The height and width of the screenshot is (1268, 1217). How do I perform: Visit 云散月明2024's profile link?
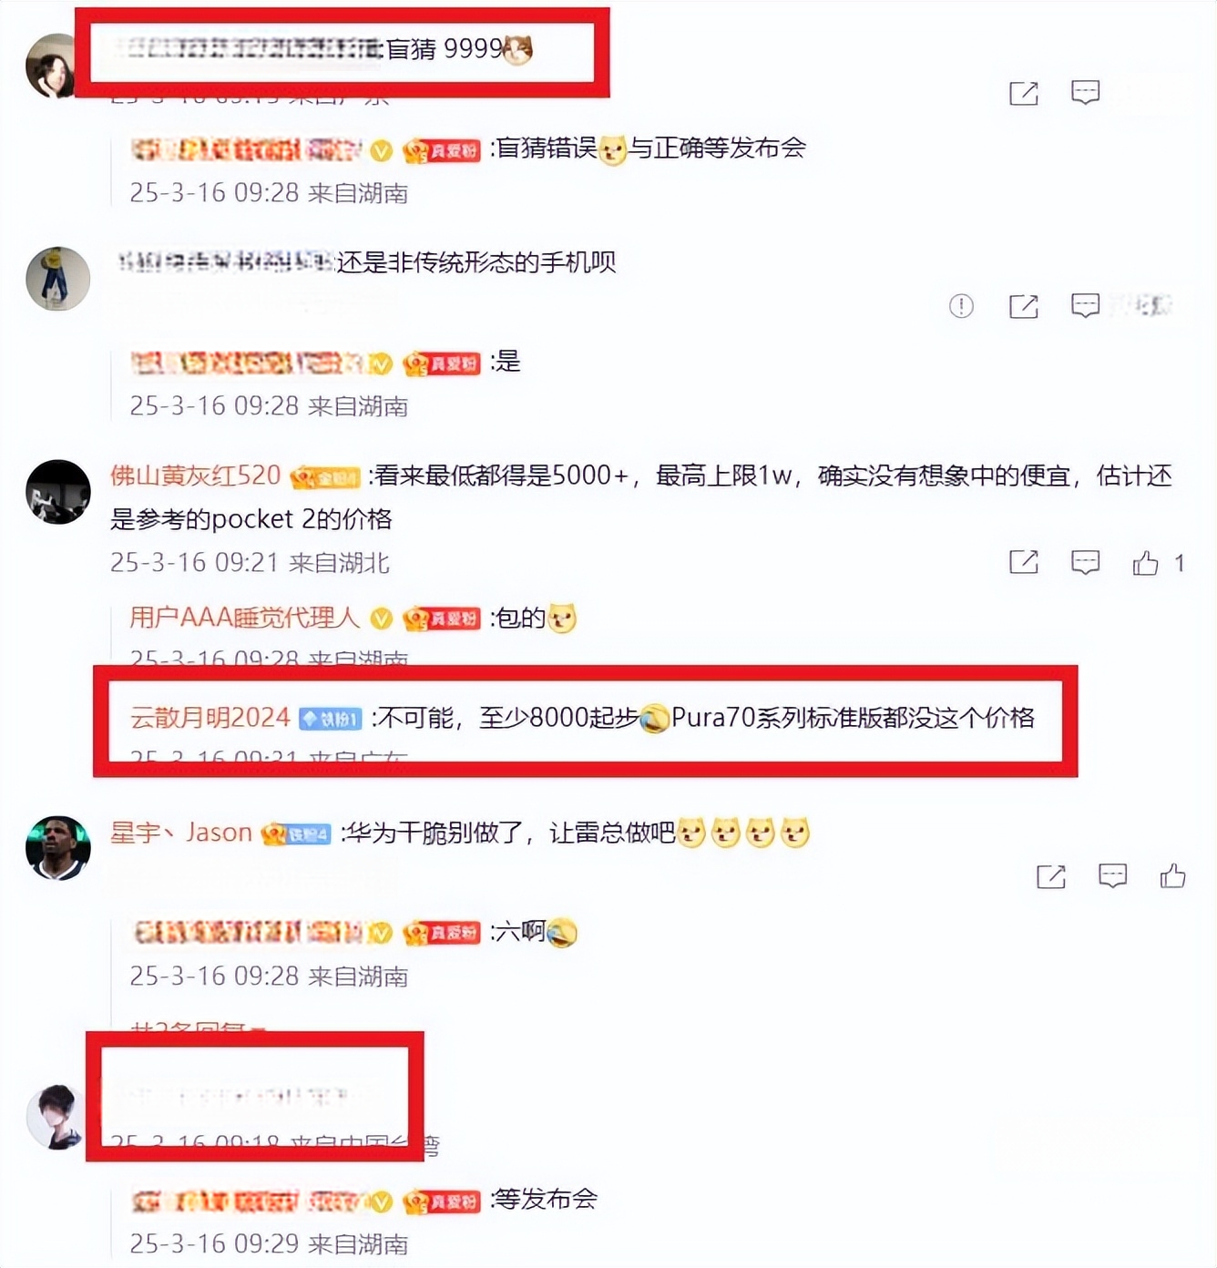point(210,718)
